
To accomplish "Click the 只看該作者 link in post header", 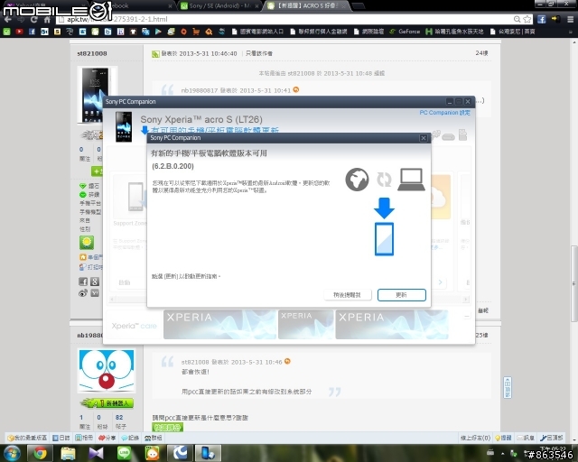I will (x=259, y=53).
